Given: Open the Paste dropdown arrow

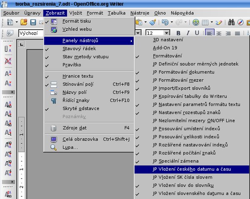Looking at the screenshot, I should click(x=145, y=22).
